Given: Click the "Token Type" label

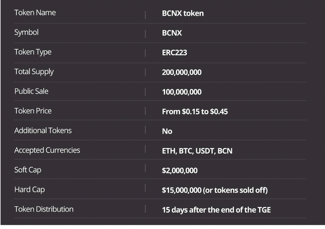Looking at the screenshot, I should click(33, 52).
